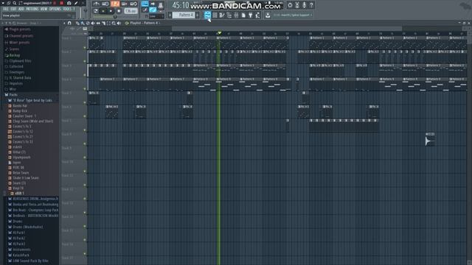Select the Zoom magnifier tool in Playlist
This screenshot has width=472, height=265.
click(x=114, y=23)
